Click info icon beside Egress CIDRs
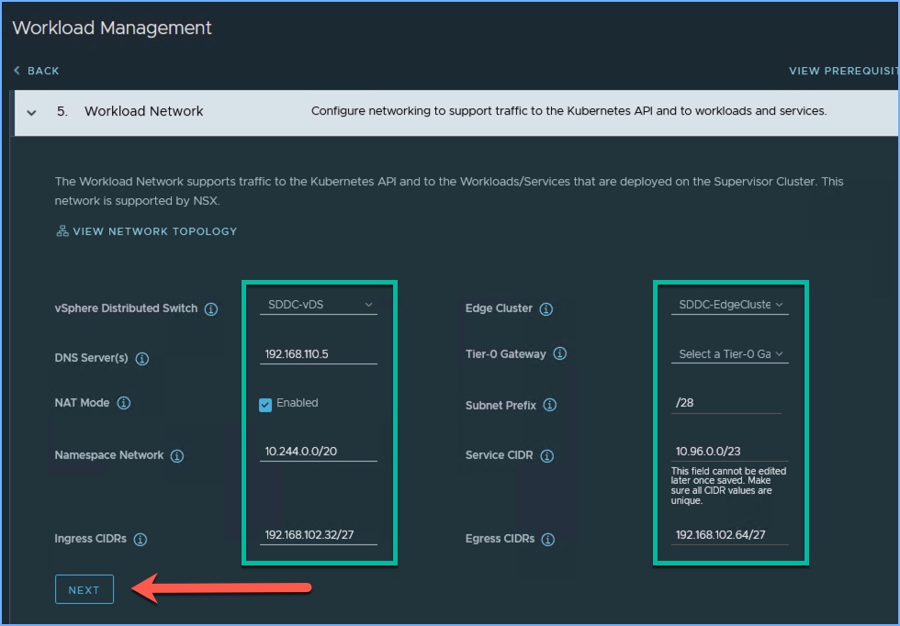Image resolution: width=900 pixels, height=626 pixels. point(548,540)
